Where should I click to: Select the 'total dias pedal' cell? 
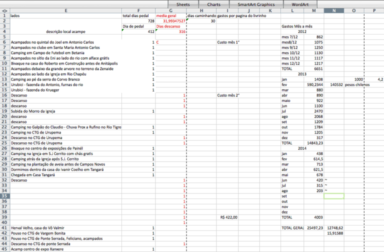[138, 15]
